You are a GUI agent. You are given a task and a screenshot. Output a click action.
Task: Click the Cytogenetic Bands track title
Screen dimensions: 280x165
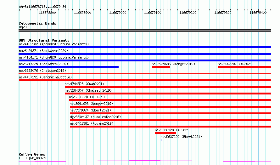pyautogui.click(x=37, y=23)
